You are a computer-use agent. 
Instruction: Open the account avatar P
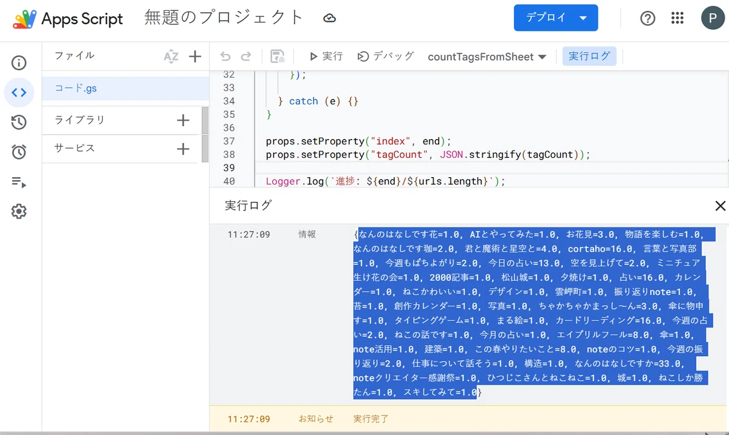pyautogui.click(x=712, y=18)
